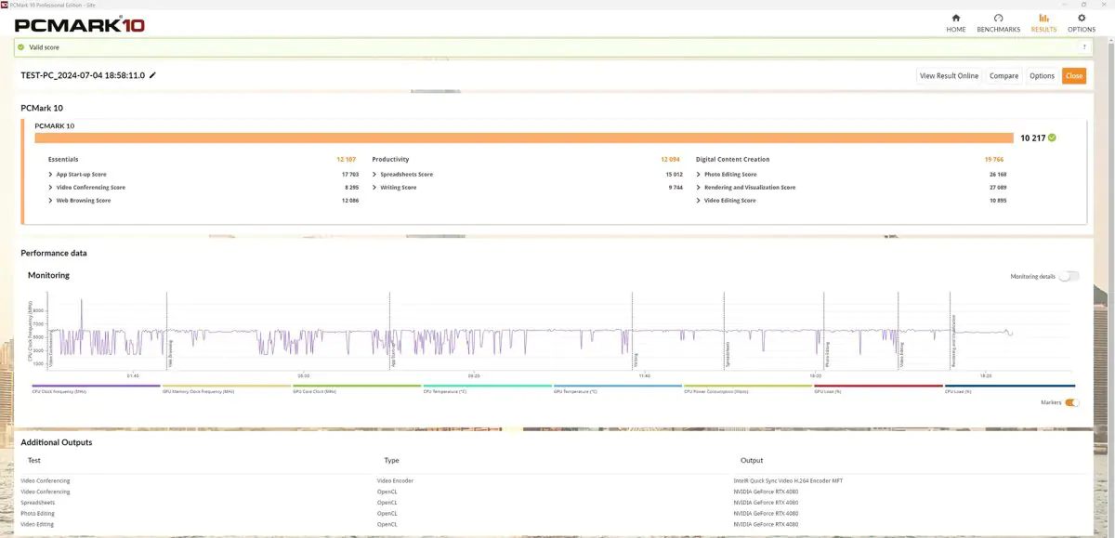Expand Spreadsheets Score details
Screen dimensions: 1115x538
point(374,174)
